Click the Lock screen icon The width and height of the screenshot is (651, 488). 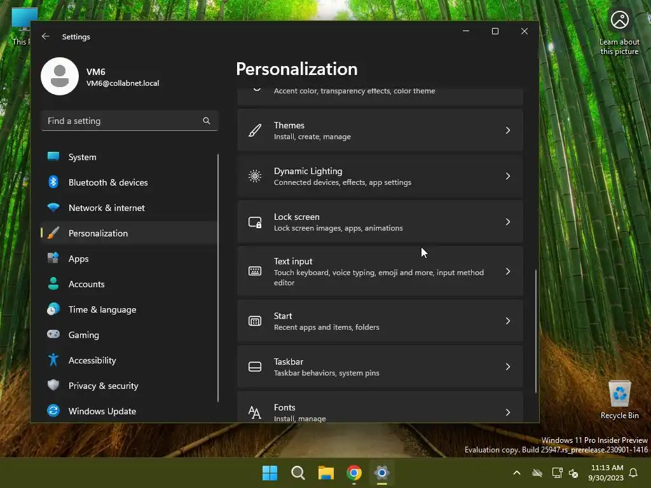pos(255,222)
